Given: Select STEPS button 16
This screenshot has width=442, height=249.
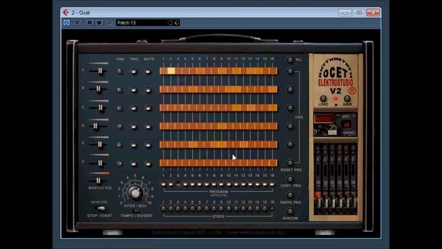Looking at the screenshot, I should [272, 209].
